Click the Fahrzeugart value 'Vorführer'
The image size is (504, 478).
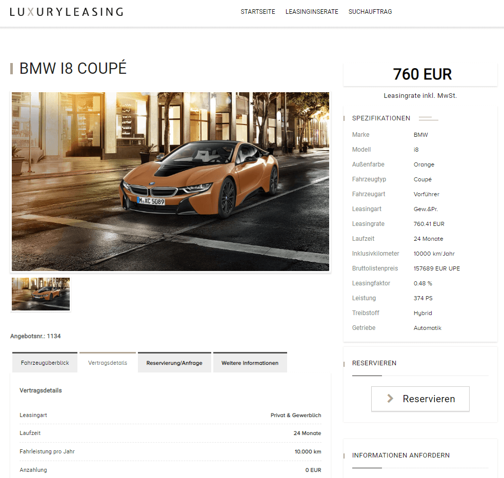(x=426, y=194)
